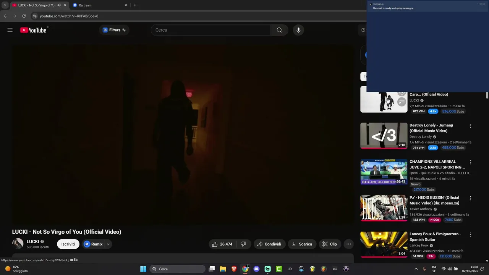
Task: Share the video via Condividi
Action: [269, 244]
